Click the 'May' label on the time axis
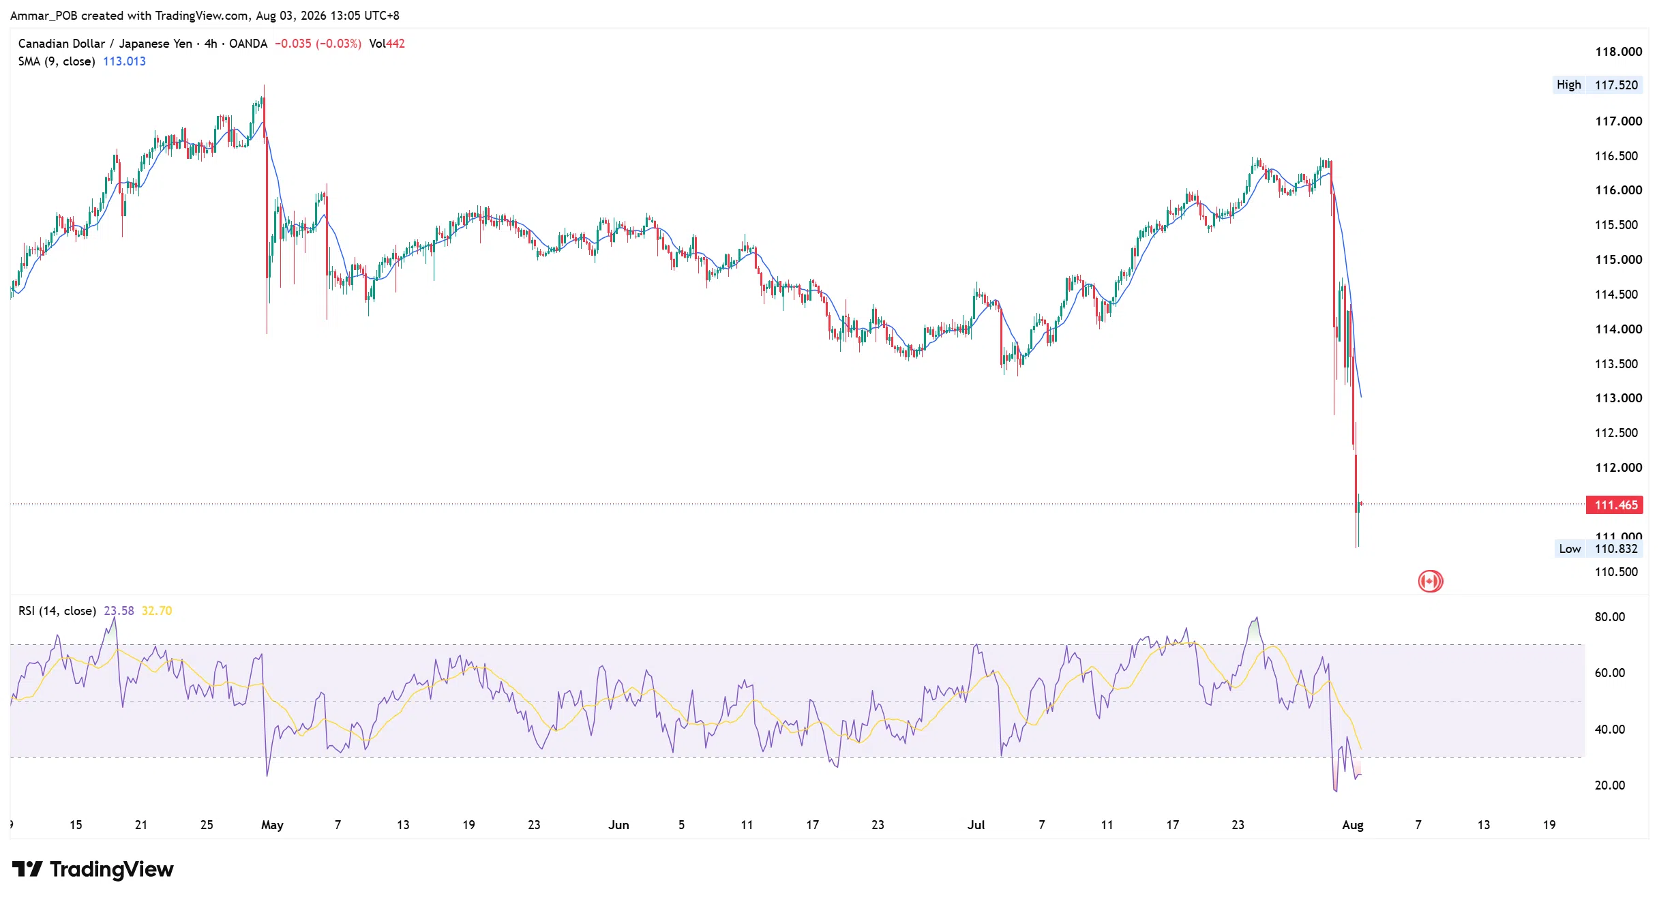1659x900 pixels. click(272, 825)
